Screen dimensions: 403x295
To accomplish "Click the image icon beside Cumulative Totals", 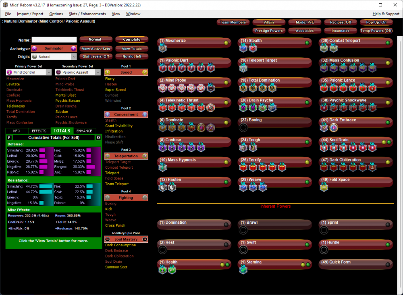I will [98, 138].
